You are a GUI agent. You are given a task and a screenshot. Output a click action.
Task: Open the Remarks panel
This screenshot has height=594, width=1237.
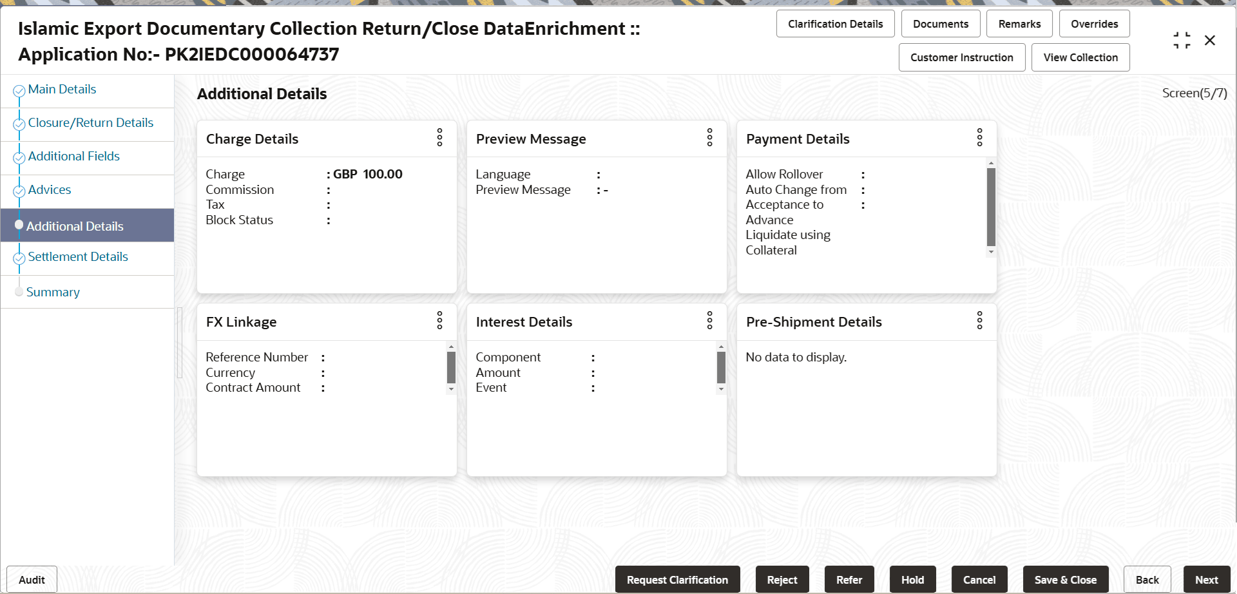tap(1019, 23)
